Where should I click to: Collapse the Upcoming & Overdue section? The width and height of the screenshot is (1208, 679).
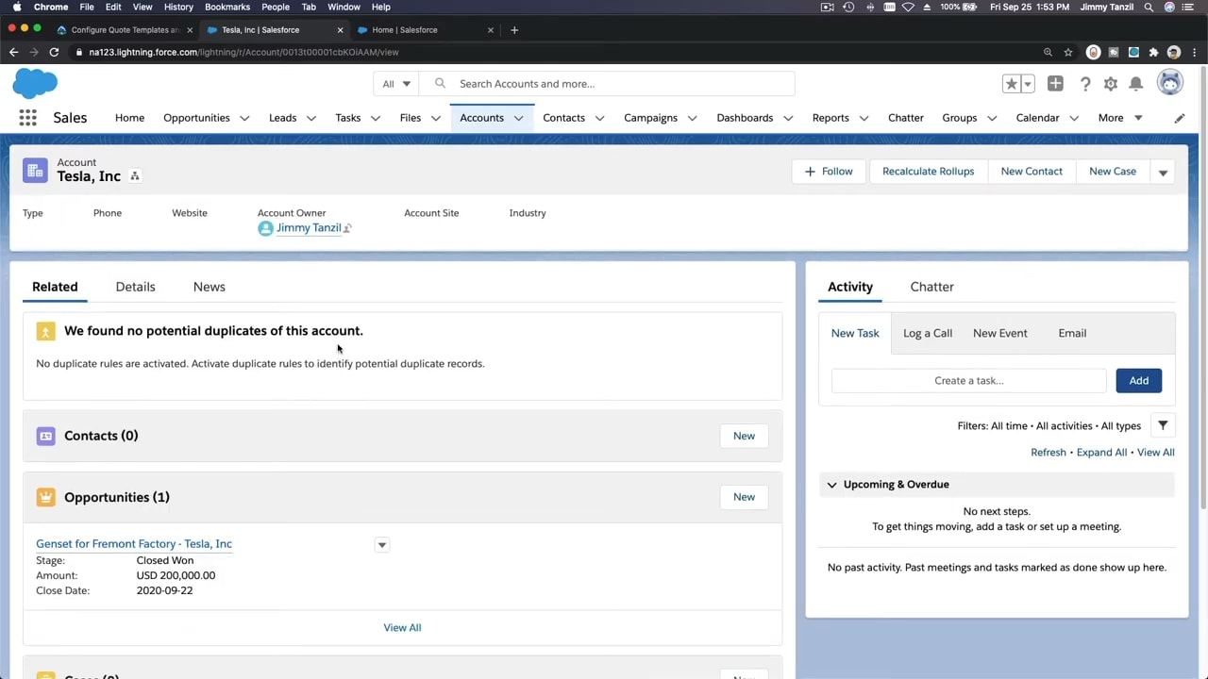point(831,485)
